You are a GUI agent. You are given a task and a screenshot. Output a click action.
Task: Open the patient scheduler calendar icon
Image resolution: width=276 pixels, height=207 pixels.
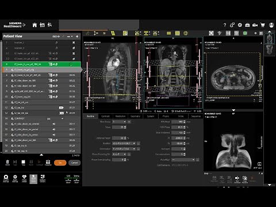click(x=42, y=25)
